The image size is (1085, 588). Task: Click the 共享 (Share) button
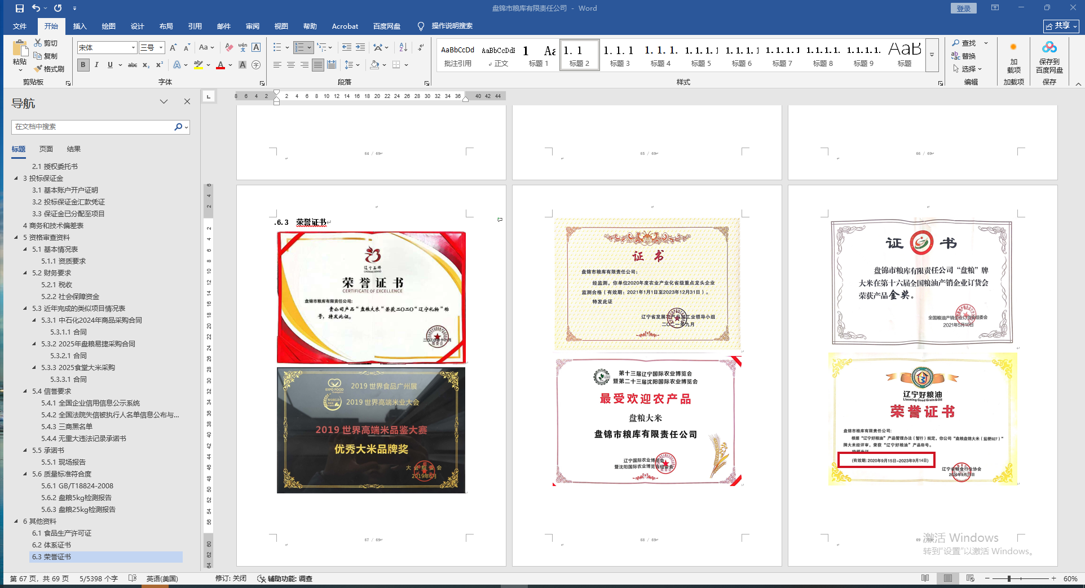[1060, 26]
